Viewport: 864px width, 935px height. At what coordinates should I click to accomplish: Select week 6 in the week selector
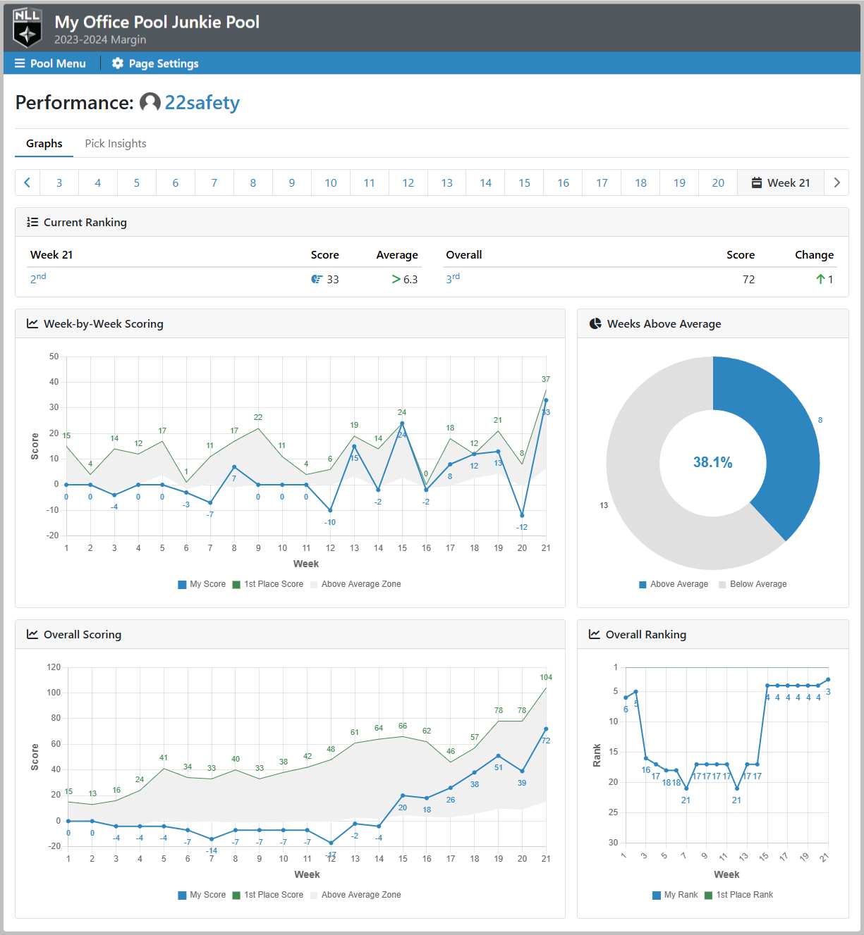coord(176,182)
